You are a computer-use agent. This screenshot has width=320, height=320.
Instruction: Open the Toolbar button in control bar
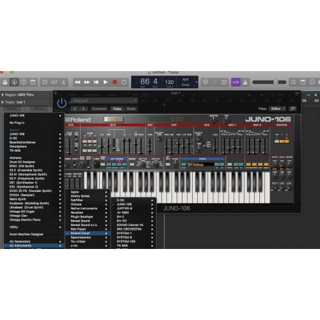pos(33,82)
